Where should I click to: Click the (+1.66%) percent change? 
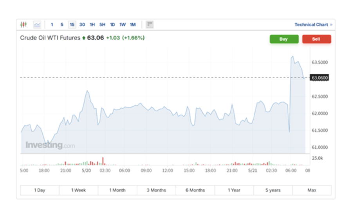pos(133,38)
